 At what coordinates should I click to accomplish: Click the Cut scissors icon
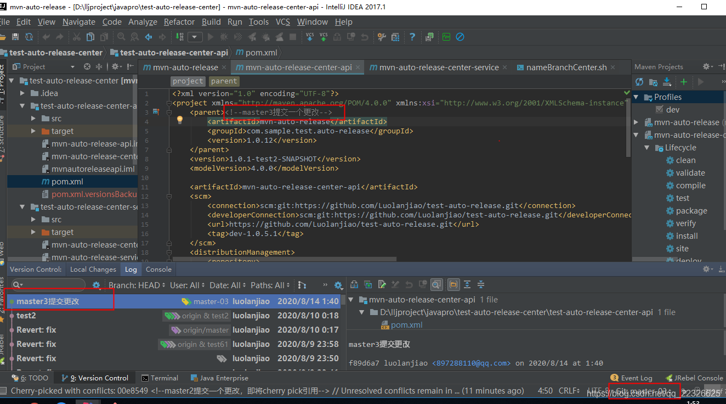coord(76,37)
